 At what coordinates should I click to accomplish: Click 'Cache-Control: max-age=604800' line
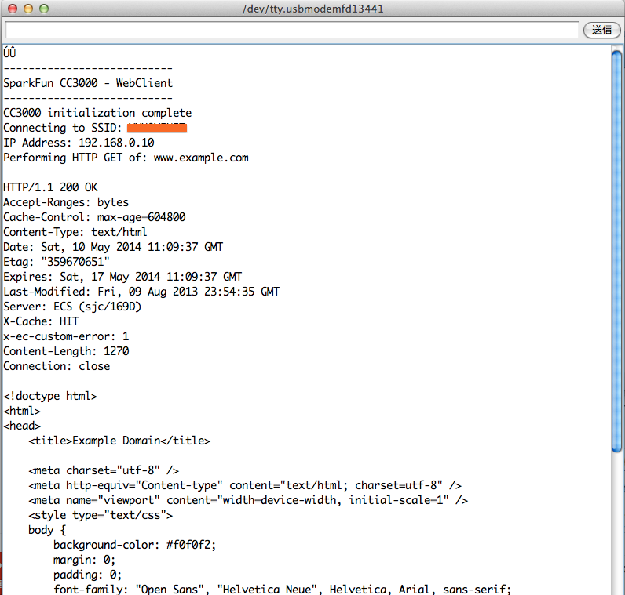[x=94, y=217]
